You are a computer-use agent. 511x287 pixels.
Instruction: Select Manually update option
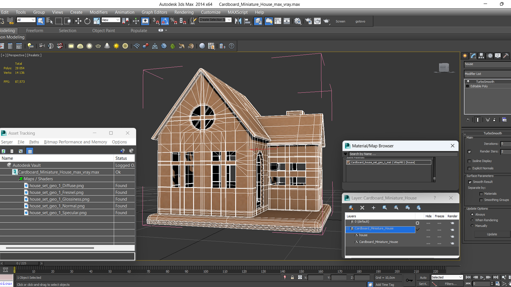(472, 226)
